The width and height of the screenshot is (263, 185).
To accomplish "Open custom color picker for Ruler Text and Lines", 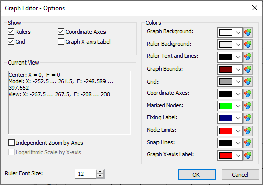I will pos(248,57).
